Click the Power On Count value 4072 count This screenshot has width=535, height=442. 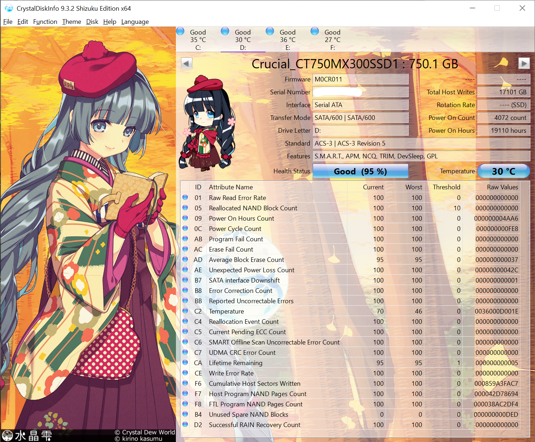503,117
